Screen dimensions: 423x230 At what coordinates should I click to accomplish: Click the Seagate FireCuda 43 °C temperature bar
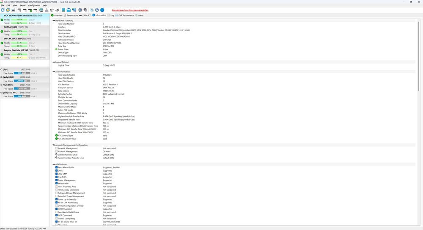(19, 57)
